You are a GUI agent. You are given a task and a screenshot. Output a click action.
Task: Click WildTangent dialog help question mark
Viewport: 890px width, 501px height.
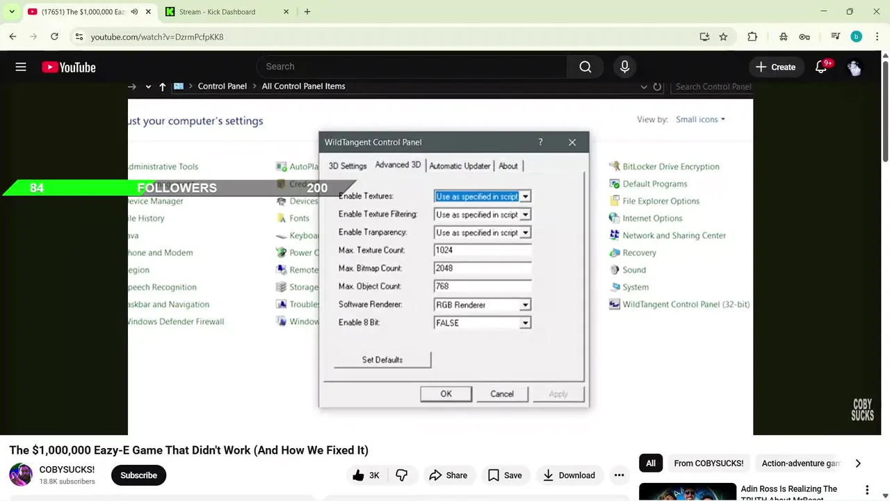click(540, 142)
